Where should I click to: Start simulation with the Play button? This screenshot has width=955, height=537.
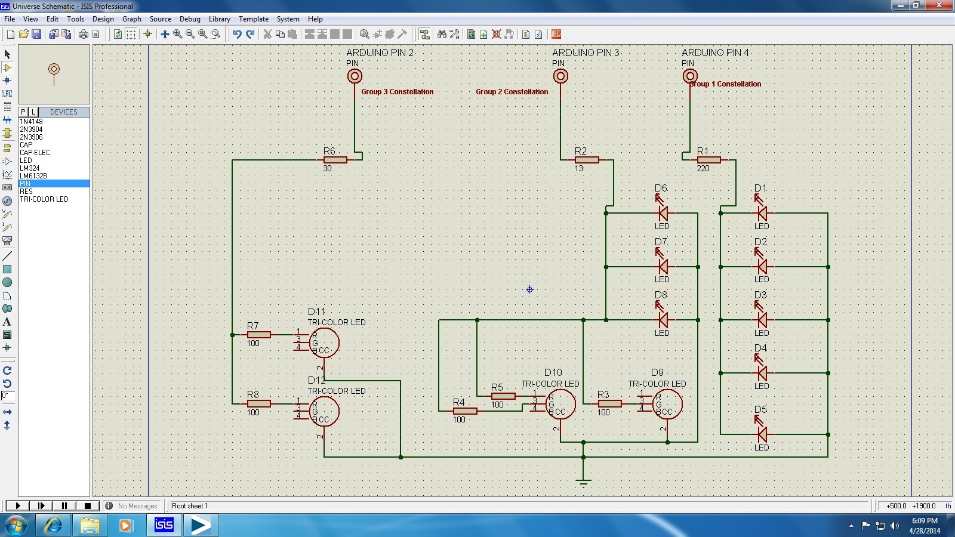click(17, 505)
